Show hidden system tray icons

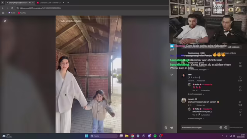point(223,136)
